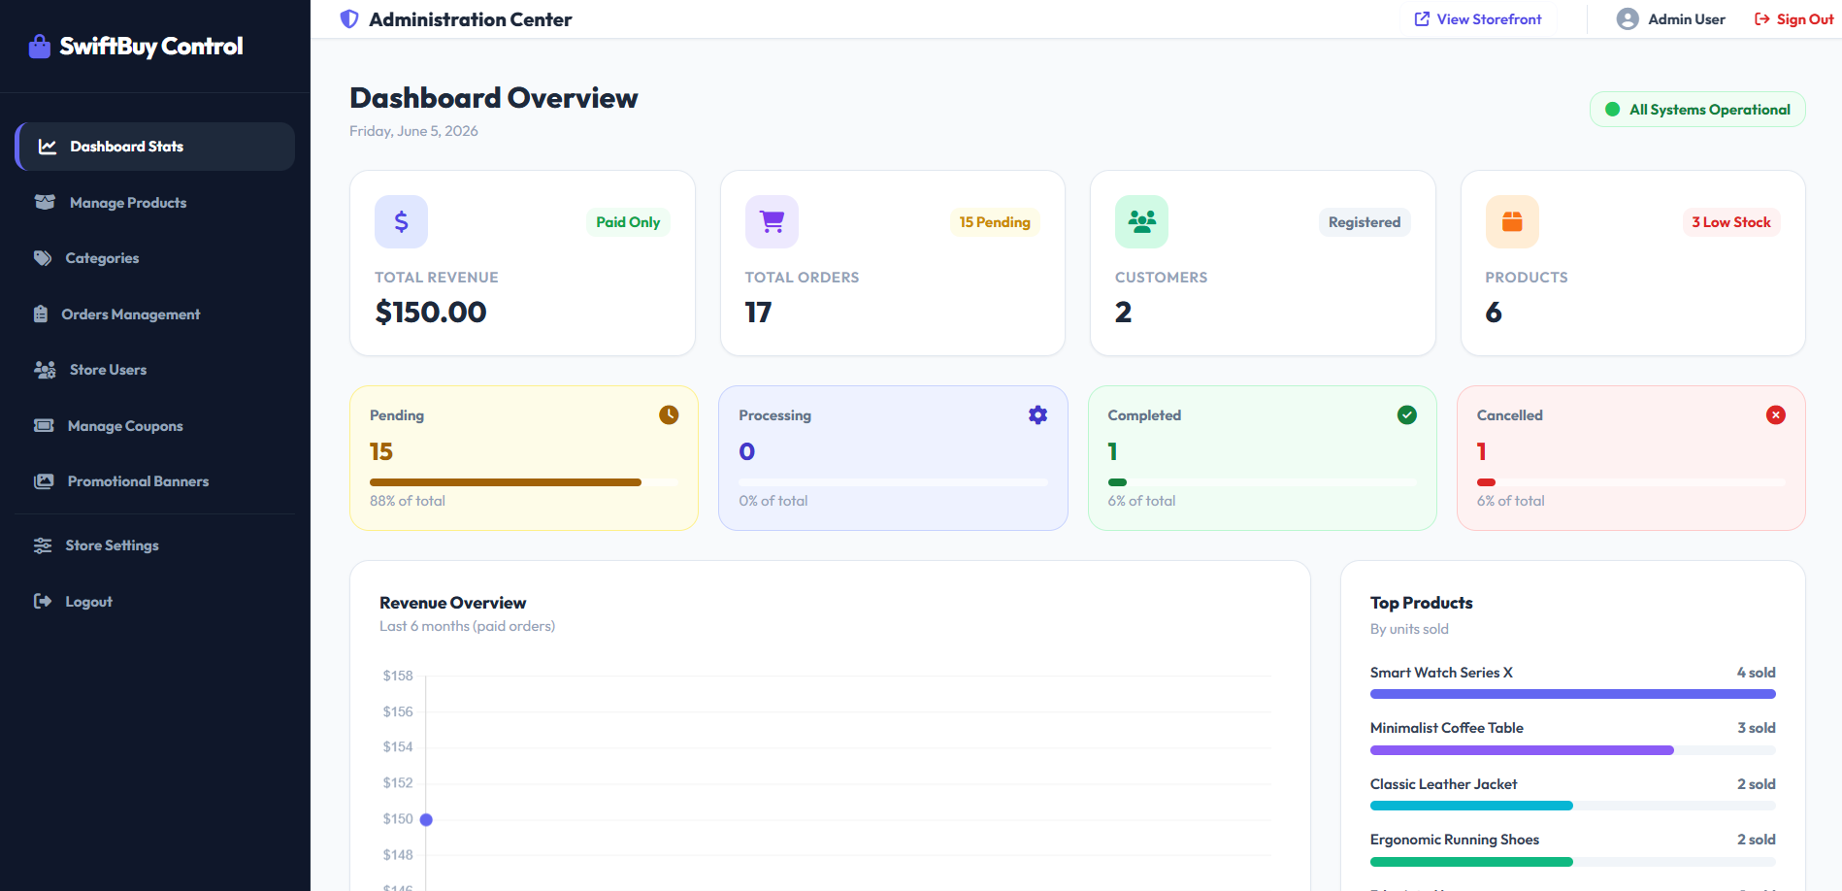Click the Logout arrow icon in sidebar
1842x891 pixels.
[43, 602]
